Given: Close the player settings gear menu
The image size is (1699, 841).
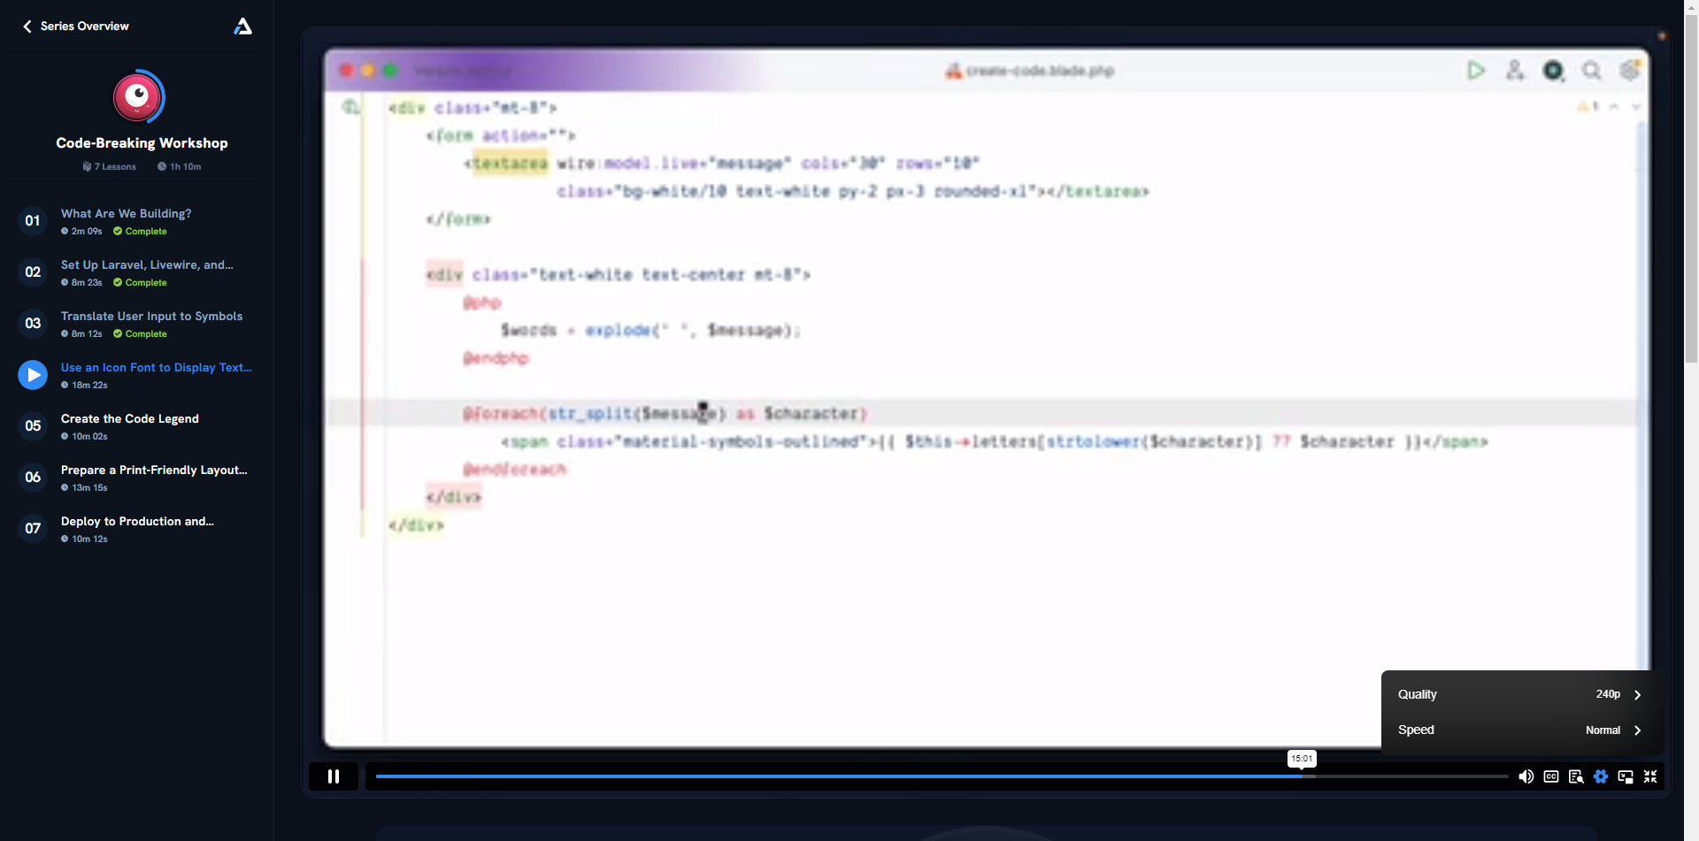Looking at the screenshot, I should point(1601,776).
